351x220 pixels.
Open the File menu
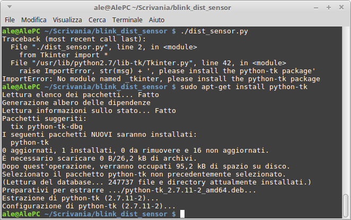(10, 20)
